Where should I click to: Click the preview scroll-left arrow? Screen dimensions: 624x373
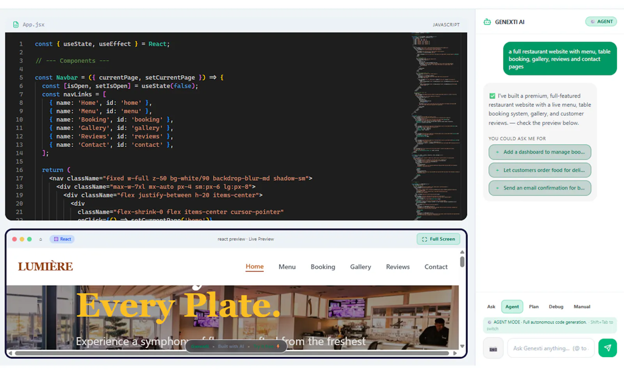11,353
